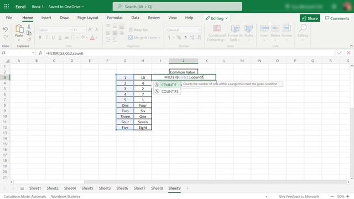Open the font size dropdown
The height and width of the screenshot is (199, 354).
click(x=85, y=30)
